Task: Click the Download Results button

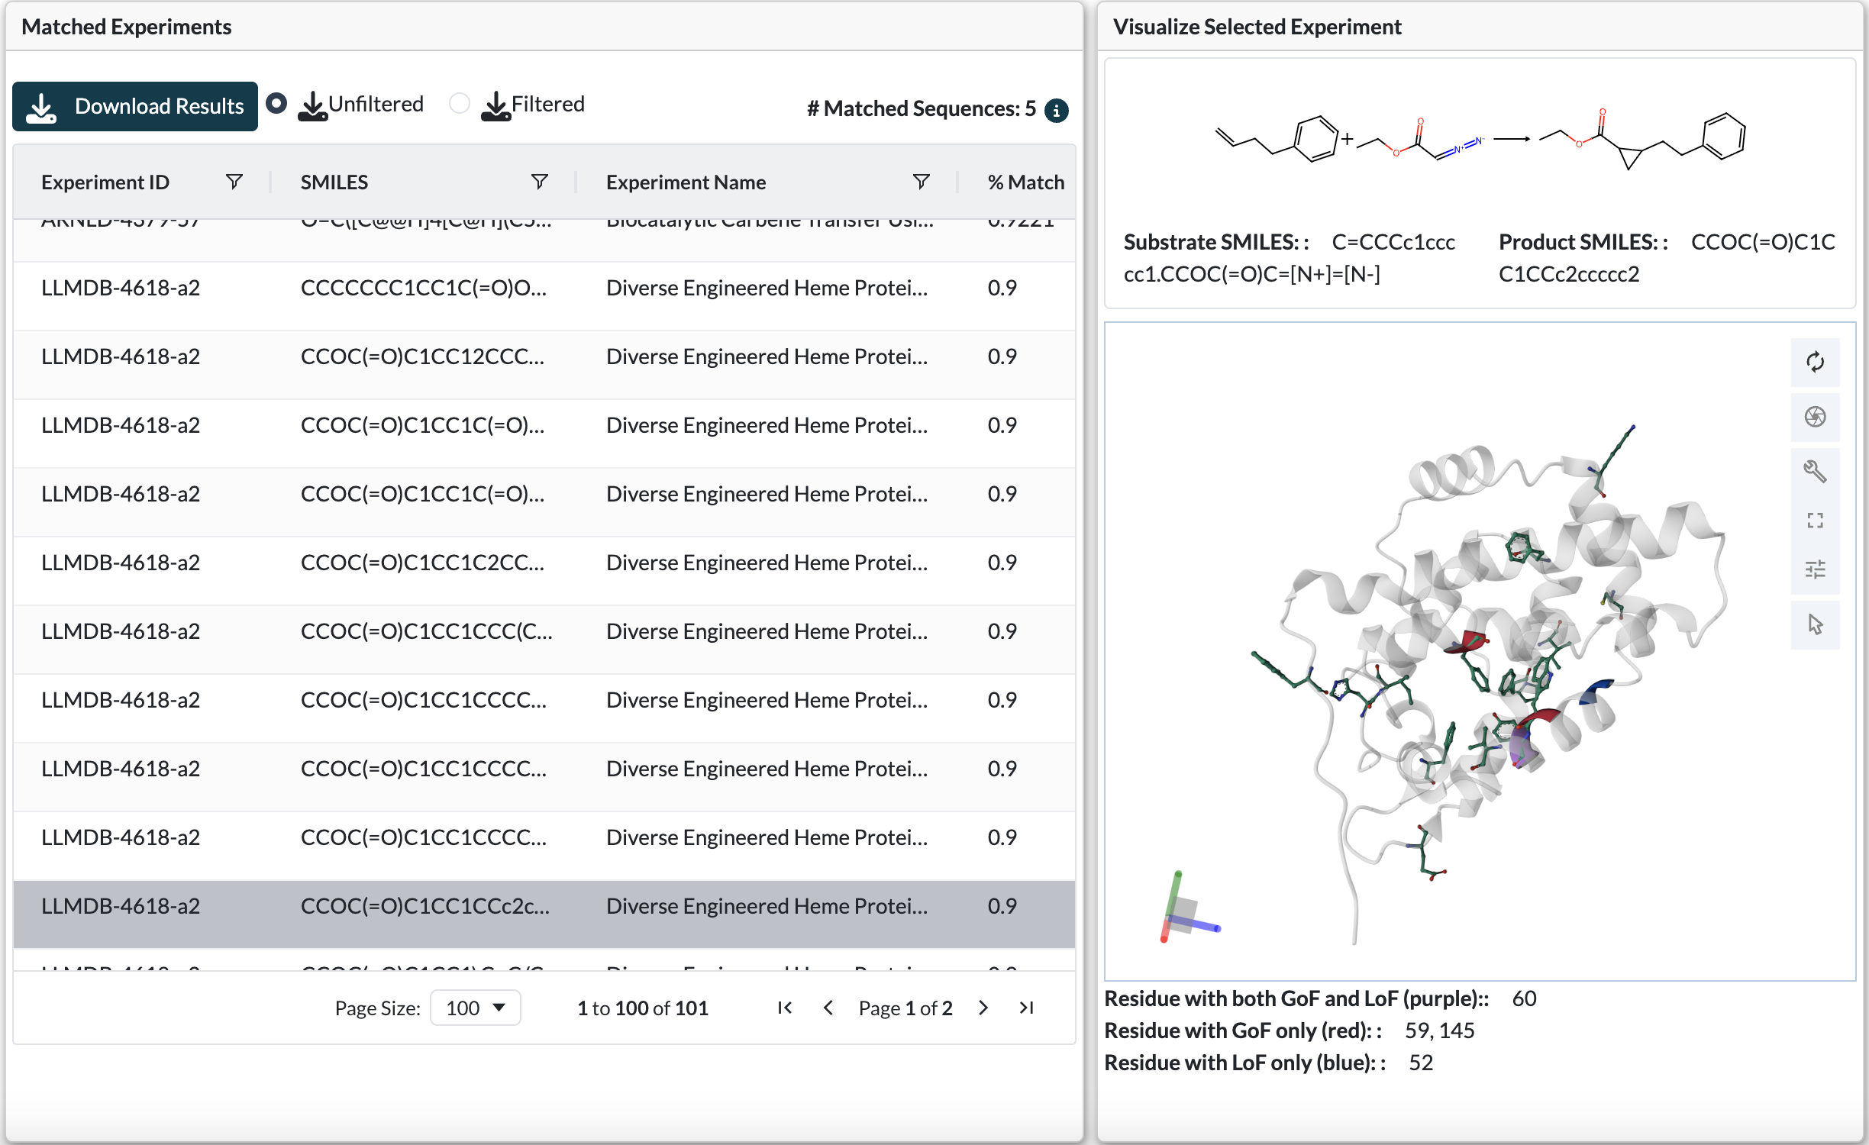Action: pyautogui.click(x=135, y=106)
